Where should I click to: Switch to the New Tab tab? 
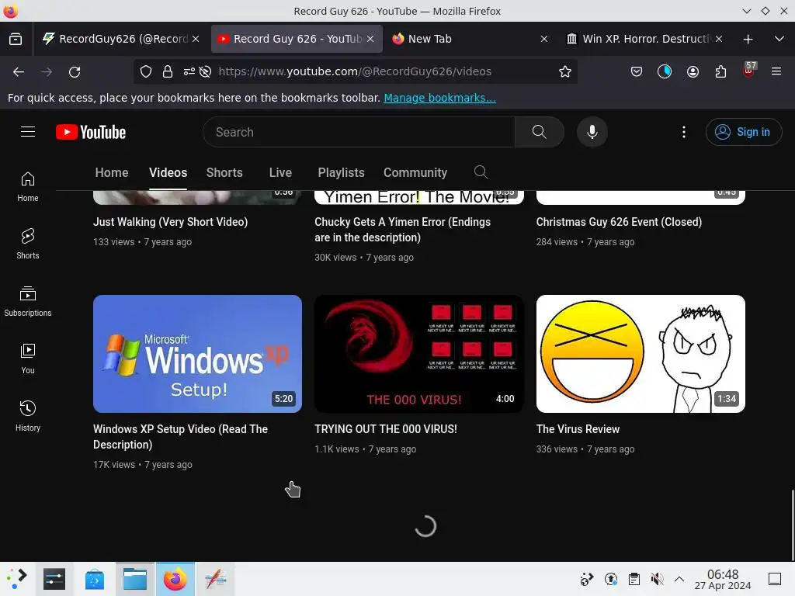[469, 39]
